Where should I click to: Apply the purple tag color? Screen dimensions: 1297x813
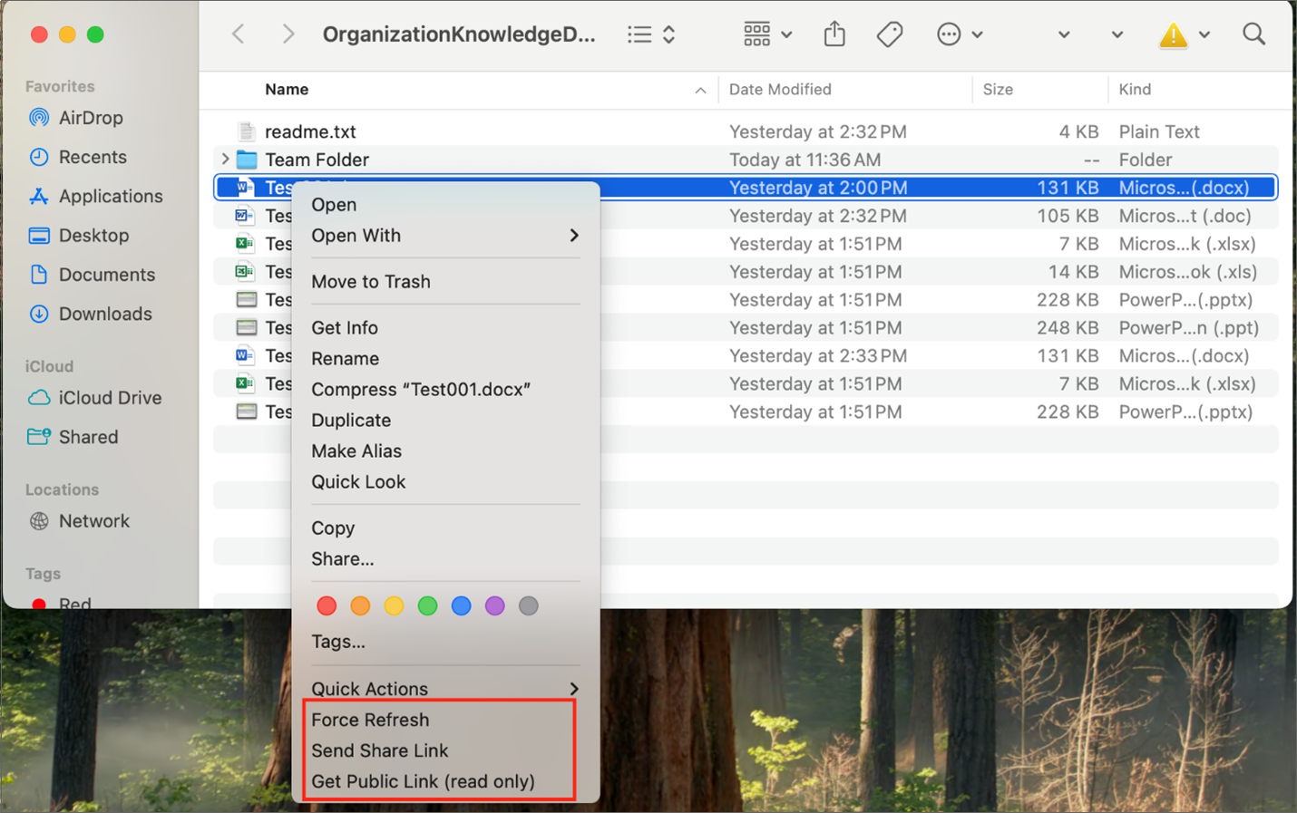click(x=494, y=605)
